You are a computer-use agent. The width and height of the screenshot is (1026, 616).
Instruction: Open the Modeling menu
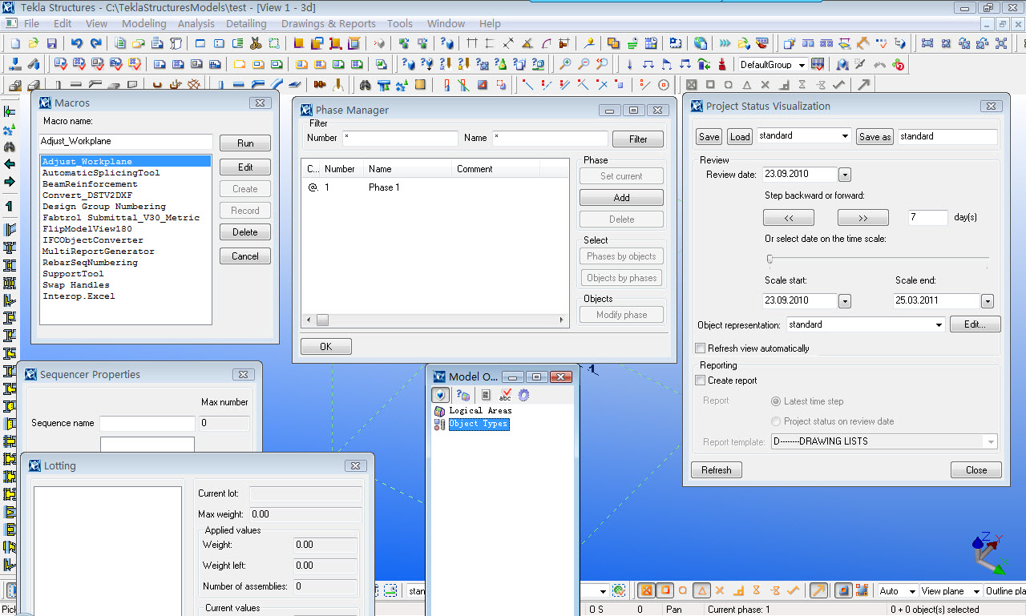(x=143, y=23)
